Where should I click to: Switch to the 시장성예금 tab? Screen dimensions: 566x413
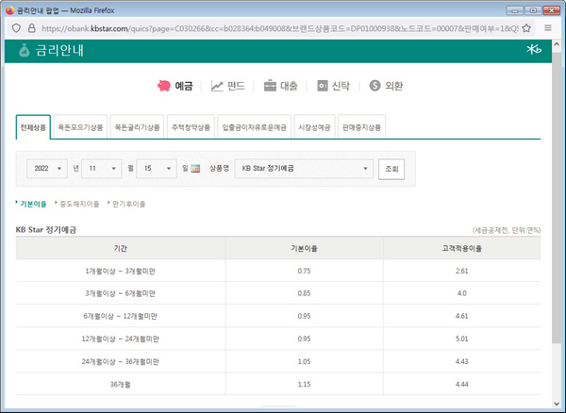pos(314,127)
